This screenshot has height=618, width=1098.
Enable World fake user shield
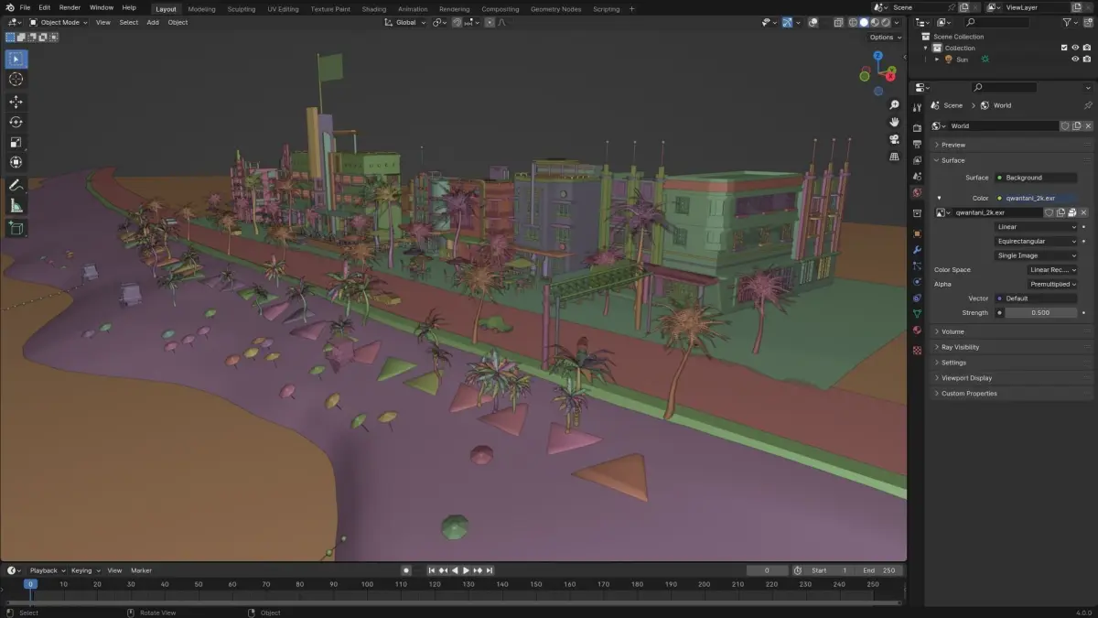(x=1065, y=126)
